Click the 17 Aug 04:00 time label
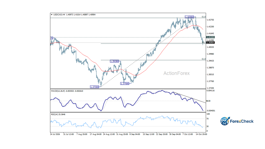 click(x=96, y=134)
